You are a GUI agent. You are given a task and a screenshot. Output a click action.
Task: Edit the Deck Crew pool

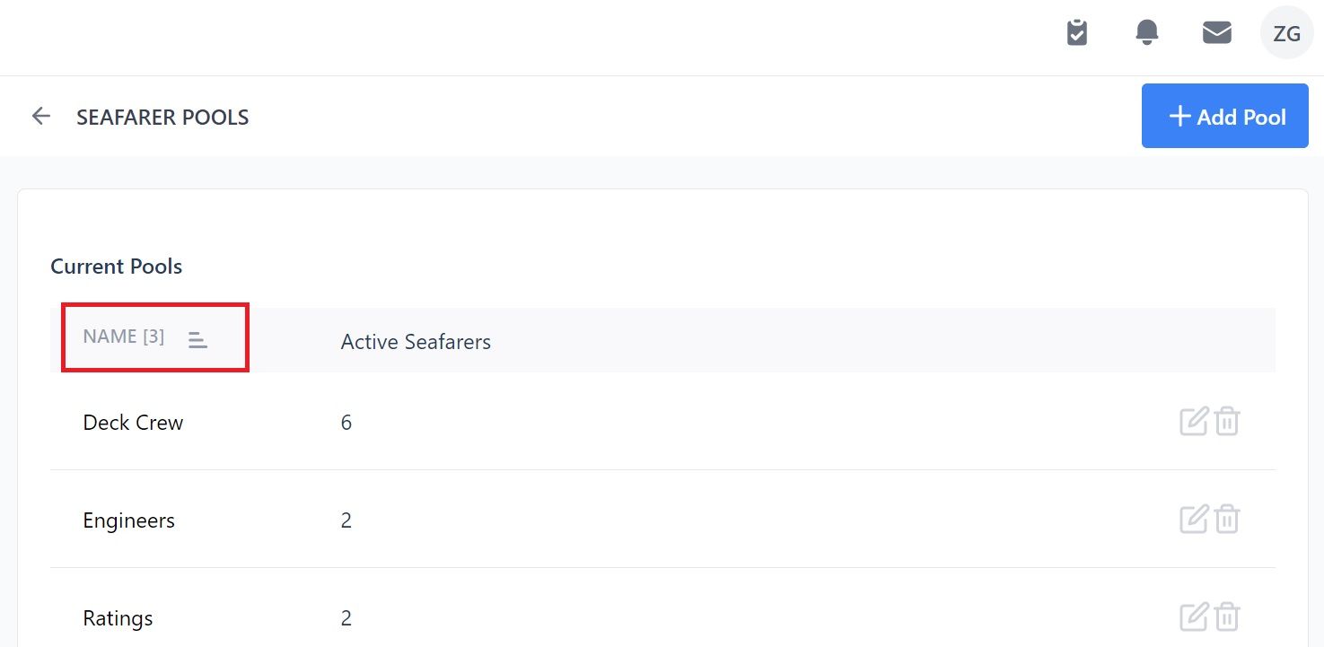click(x=1194, y=421)
